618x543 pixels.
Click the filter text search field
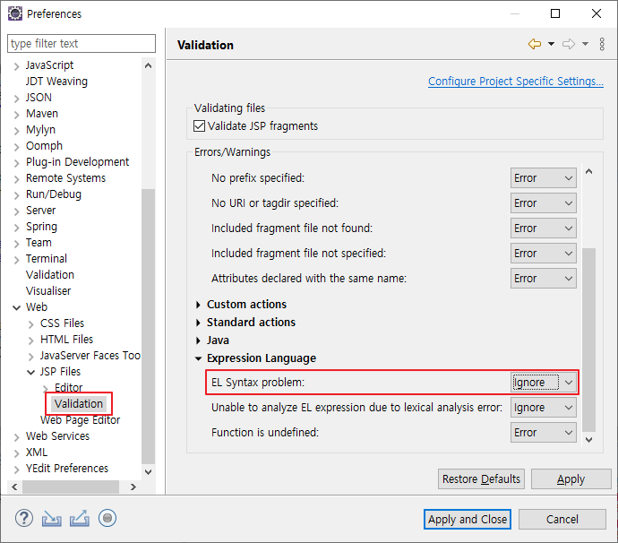point(82,43)
